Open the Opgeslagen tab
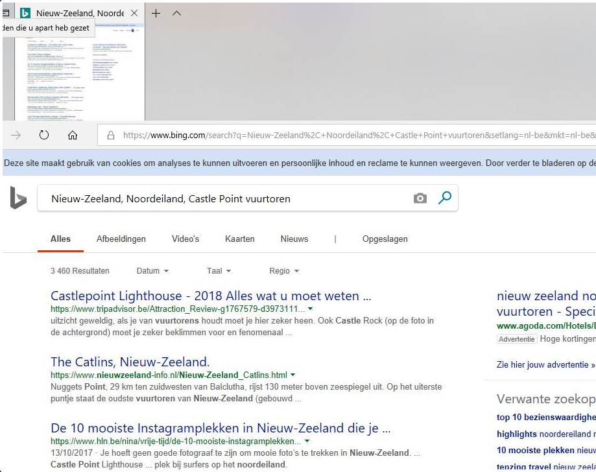 (385, 239)
